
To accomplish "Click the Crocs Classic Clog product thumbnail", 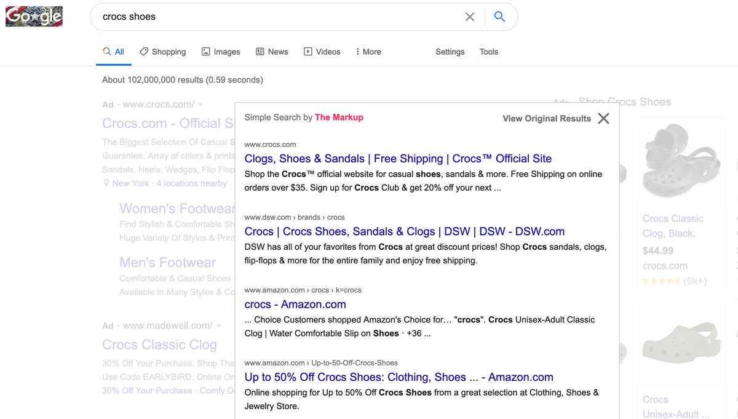I will tap(681, 159).
